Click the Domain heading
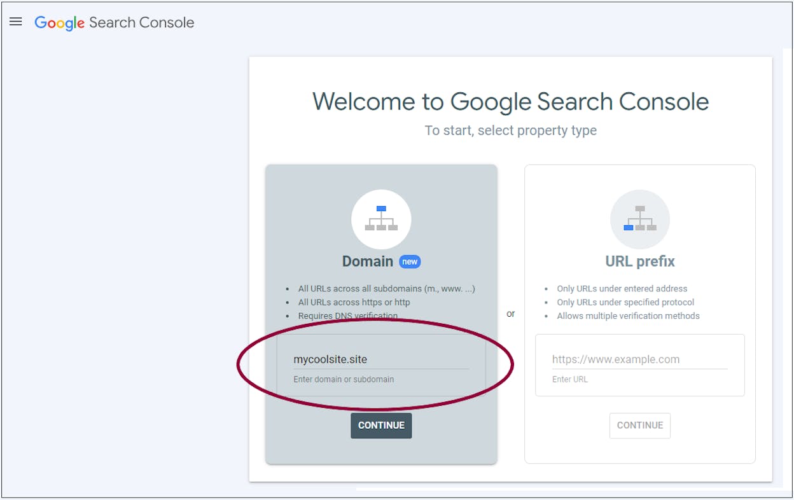The width and height of the screenshot is (794, 500). (368, 261)
